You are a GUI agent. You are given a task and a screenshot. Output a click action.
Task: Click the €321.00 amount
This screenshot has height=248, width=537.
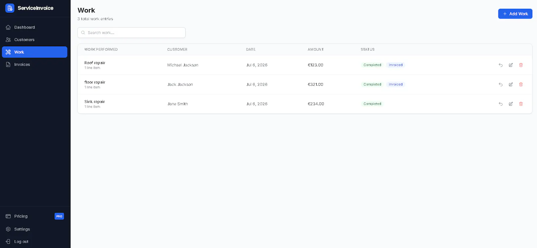(315, 85)
